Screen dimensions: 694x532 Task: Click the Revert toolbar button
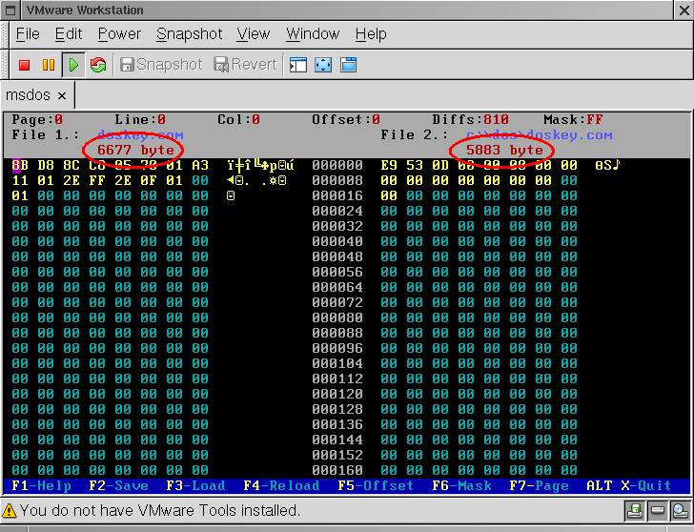245,65
